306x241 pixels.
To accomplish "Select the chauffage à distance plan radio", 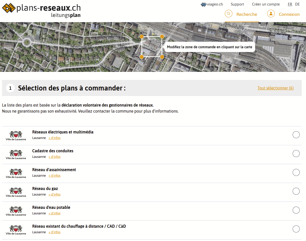I will (x=296, y=229).
